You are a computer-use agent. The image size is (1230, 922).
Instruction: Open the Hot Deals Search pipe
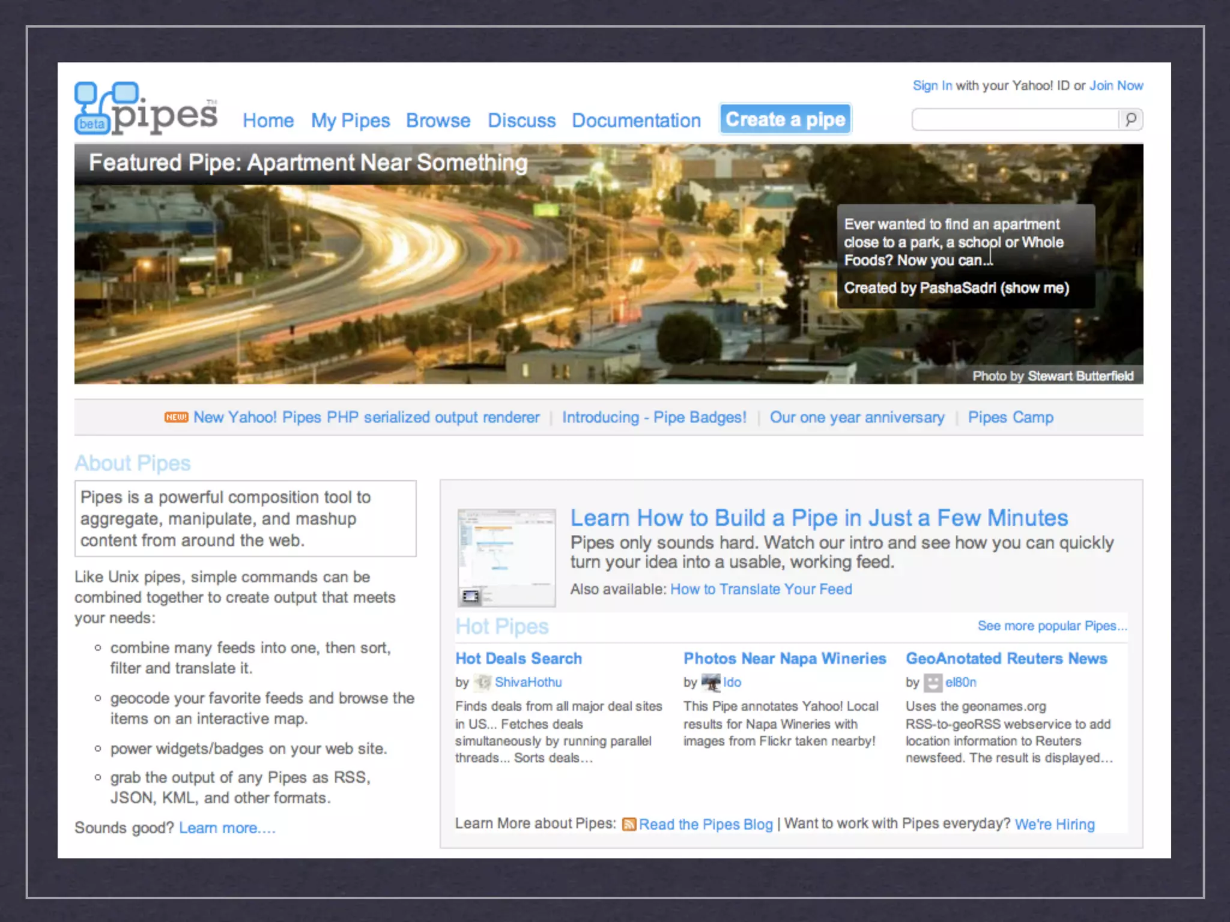518,658
